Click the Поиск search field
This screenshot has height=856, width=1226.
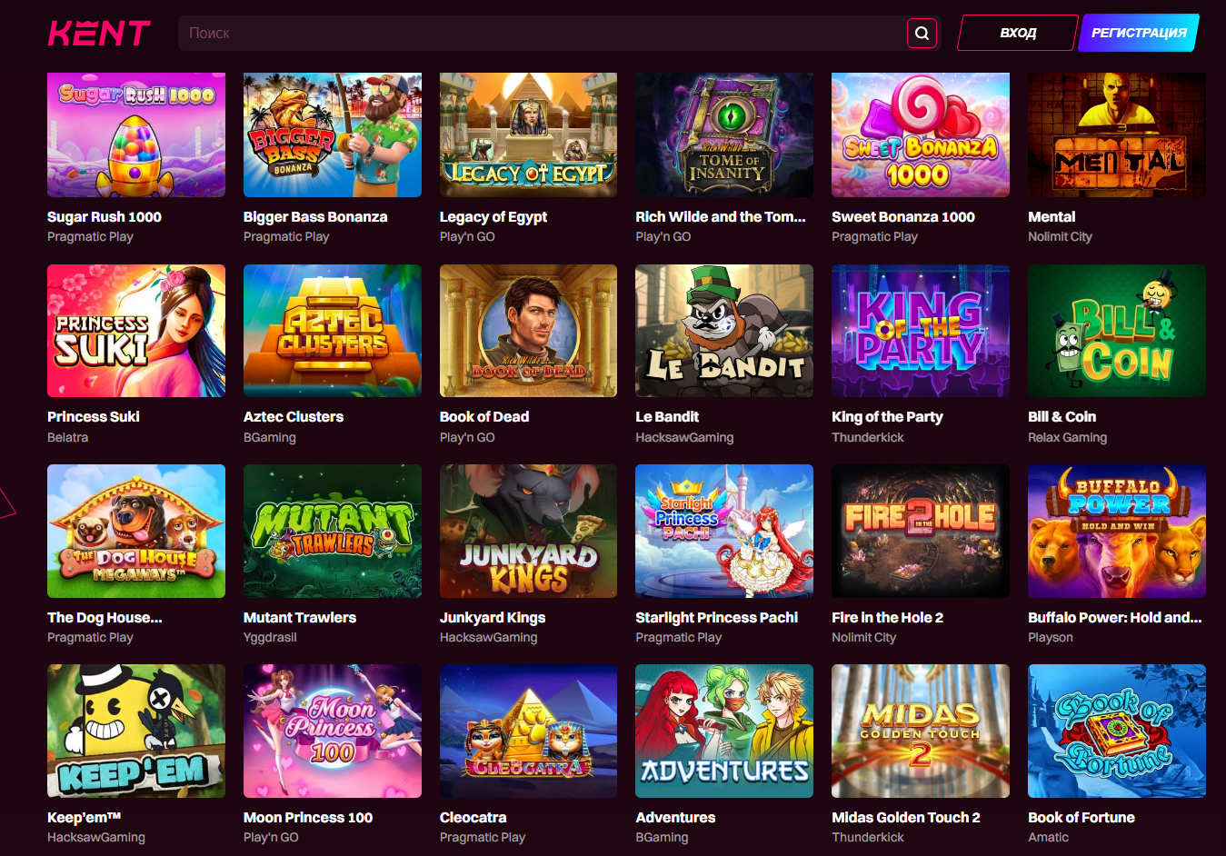[x=541, y=34]
